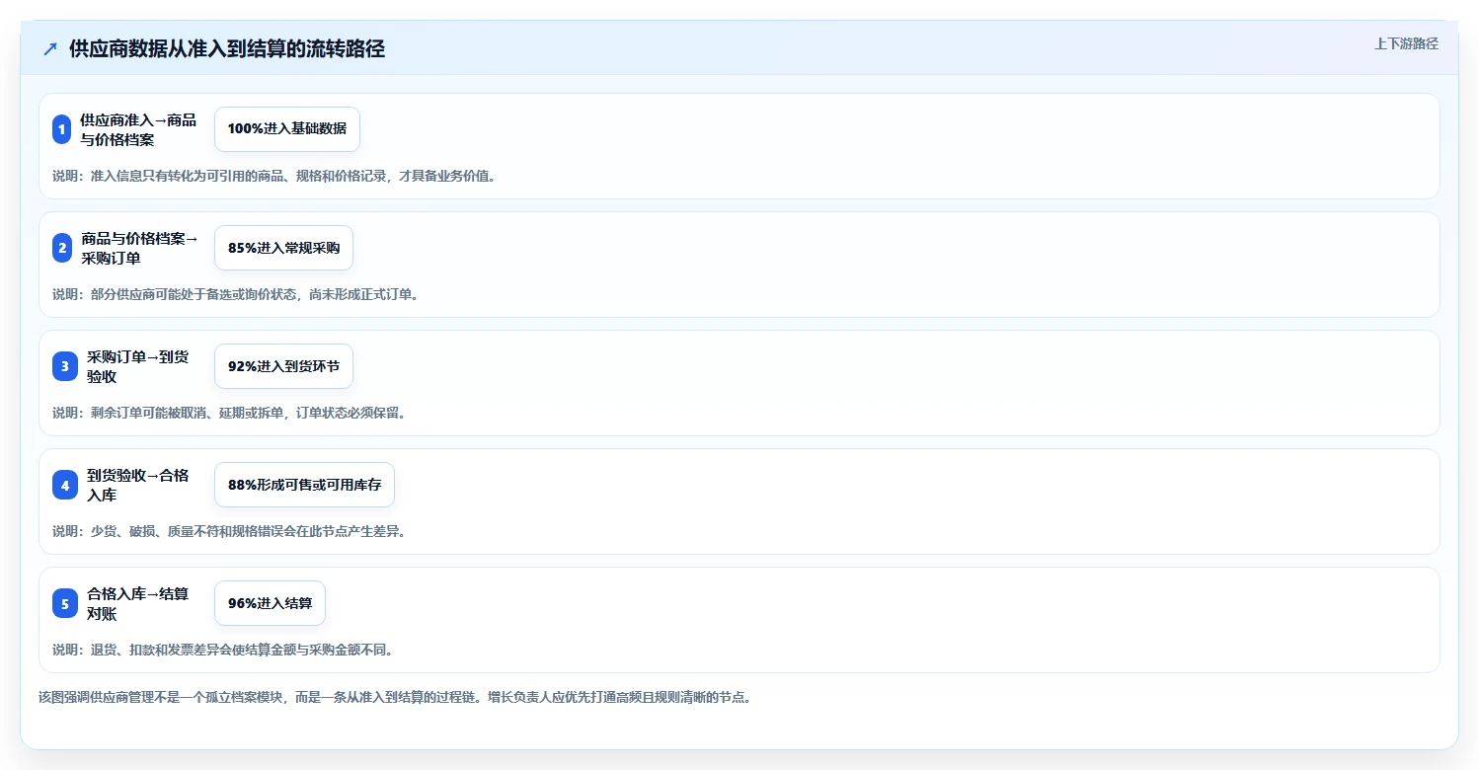Select the step label 到货验收→合格入库

[x=138, y=485]
